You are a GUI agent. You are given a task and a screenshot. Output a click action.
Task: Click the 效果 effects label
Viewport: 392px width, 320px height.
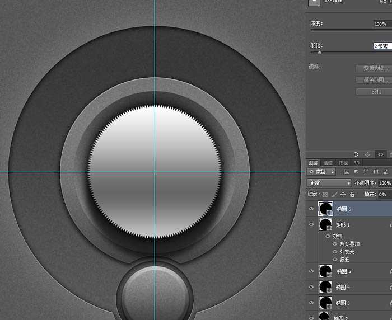[338, 236]
